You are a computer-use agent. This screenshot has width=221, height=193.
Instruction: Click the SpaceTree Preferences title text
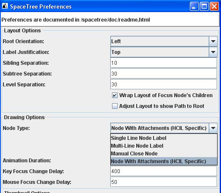41,6
